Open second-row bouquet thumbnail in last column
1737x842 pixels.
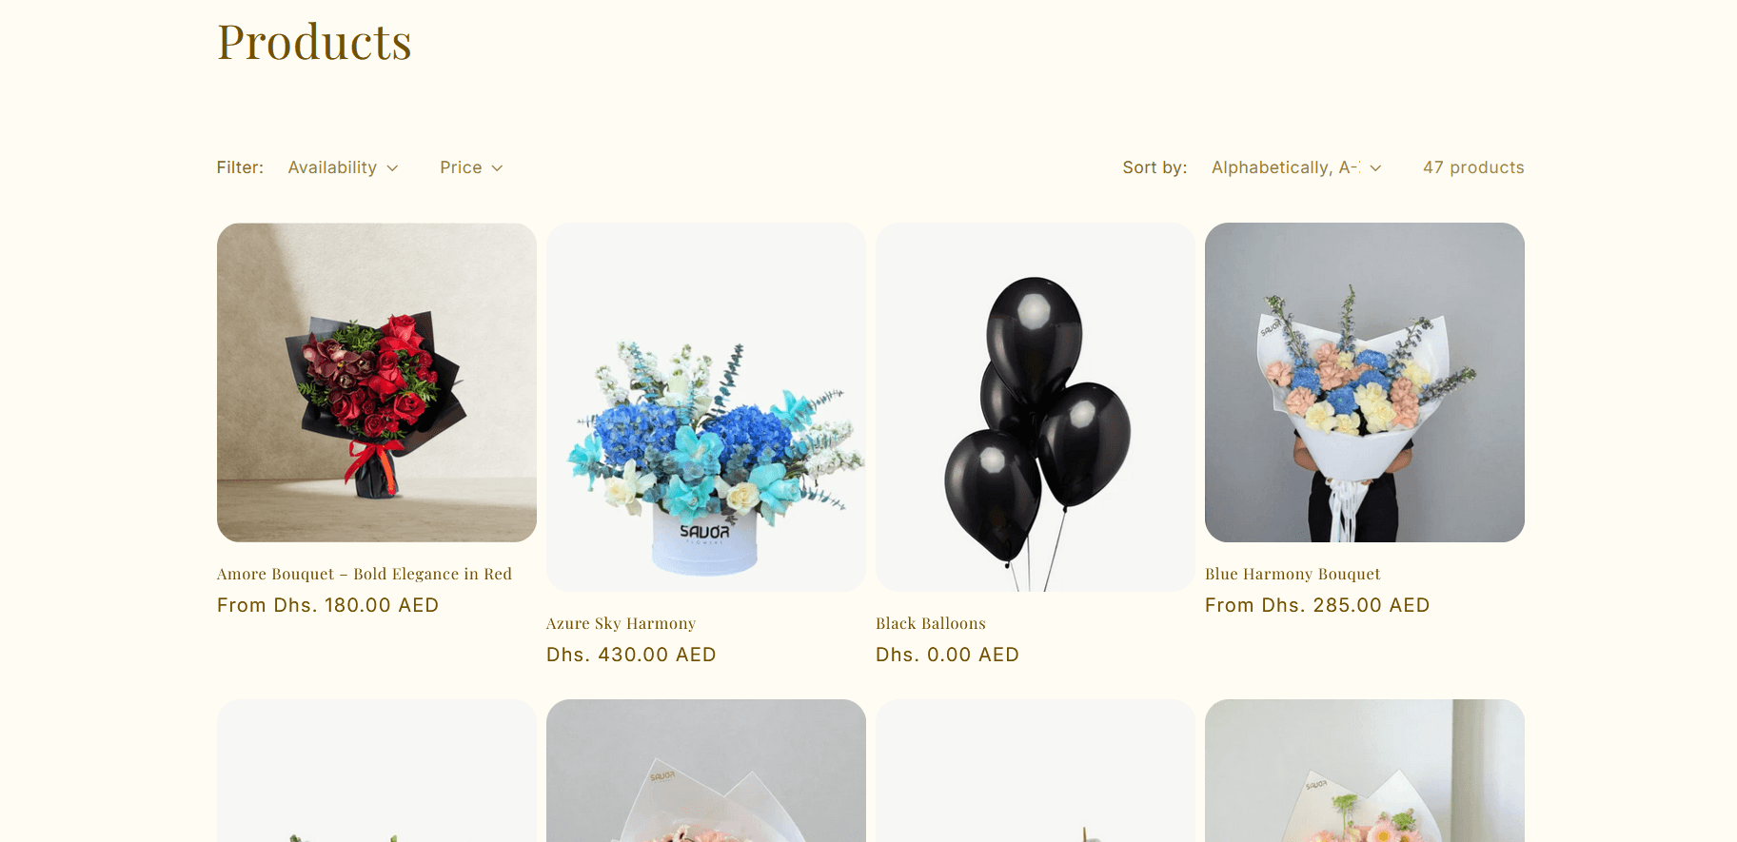(1365, 771)
